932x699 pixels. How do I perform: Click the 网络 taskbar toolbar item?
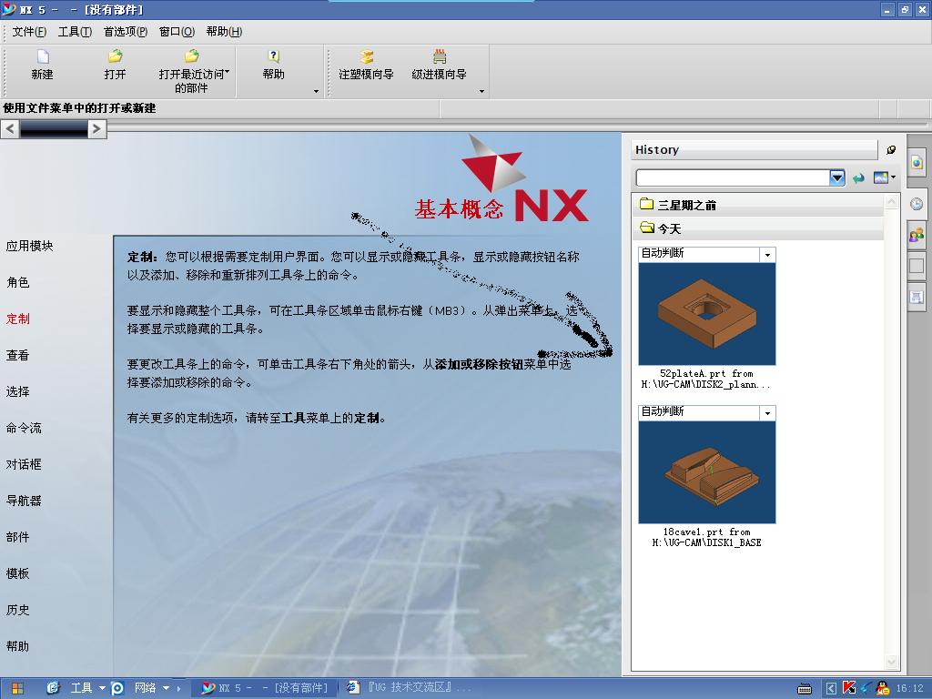pos(145,688)
